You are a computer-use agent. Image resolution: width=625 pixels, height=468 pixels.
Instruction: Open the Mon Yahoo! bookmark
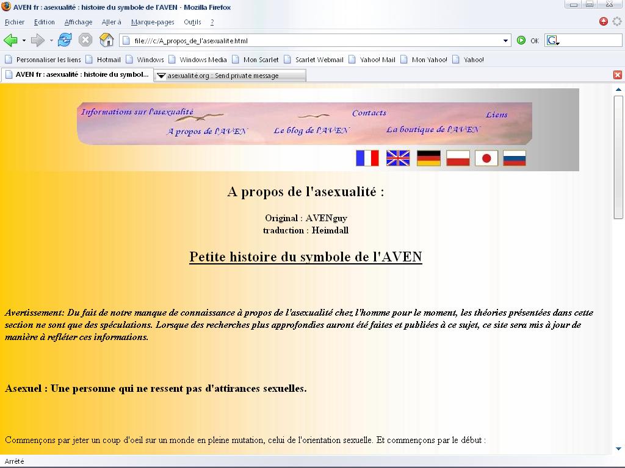[424, 60]
